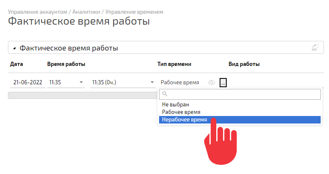The height and width of the screenshot is (174, 329).
Task: Click the Дата column header
Action: pos(16,64)
